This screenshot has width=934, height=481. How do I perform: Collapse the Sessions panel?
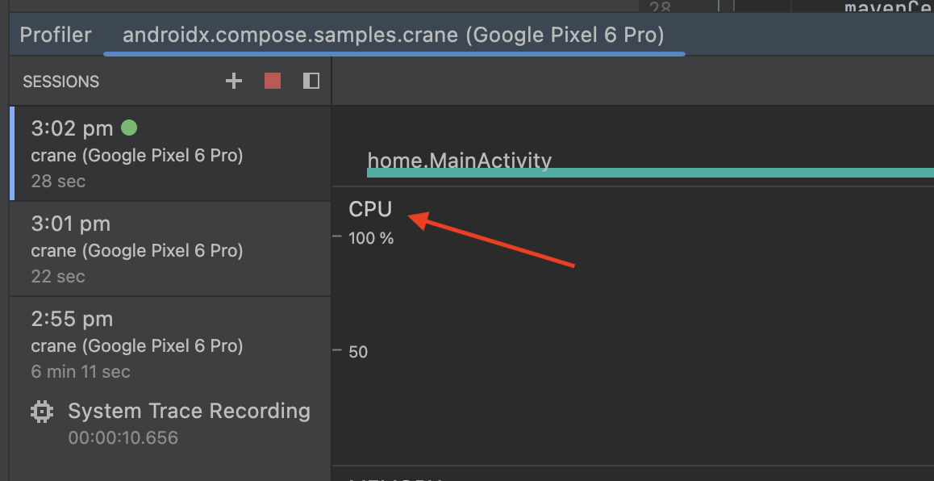tap(311, 81)
